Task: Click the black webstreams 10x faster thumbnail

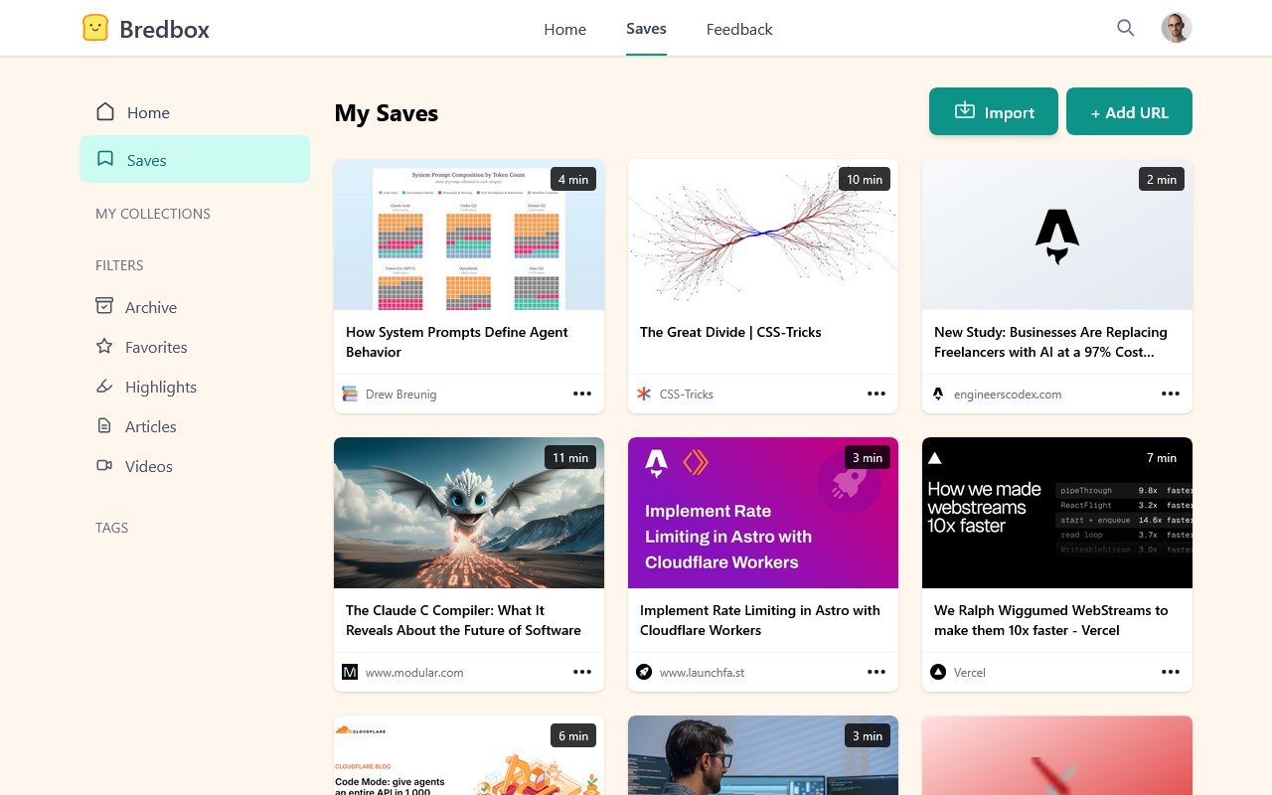Action: (x=1057, y=513)
